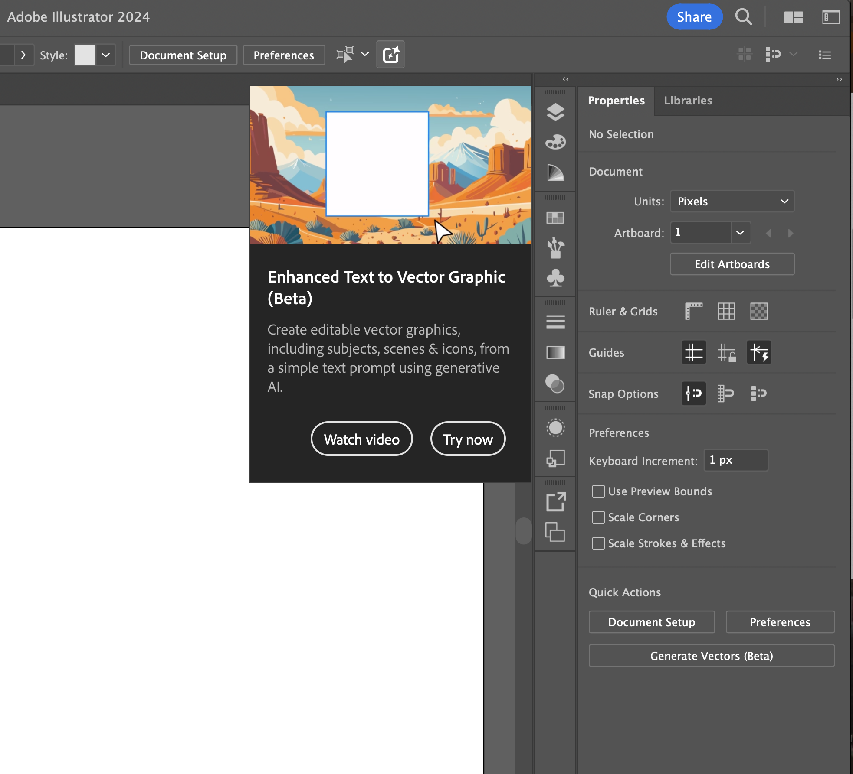Check Scale Strokes & Effects

(599, 543)
